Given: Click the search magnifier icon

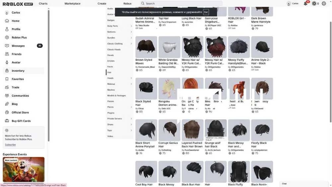Looking at the screenshot, I should click(143, 3).
